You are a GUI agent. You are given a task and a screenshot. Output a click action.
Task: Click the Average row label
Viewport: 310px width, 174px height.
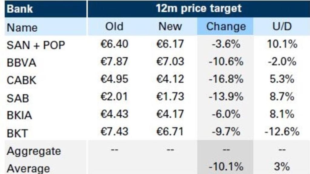pyautogui.click(x=28, y=168)
